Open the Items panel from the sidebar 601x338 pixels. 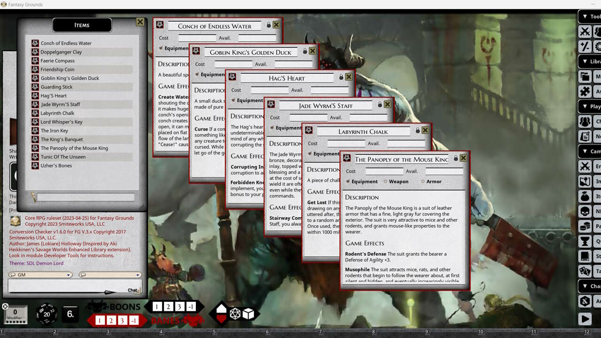tap(585, 196)
